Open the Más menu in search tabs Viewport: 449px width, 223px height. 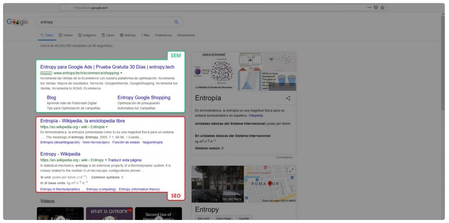[146, 35]
